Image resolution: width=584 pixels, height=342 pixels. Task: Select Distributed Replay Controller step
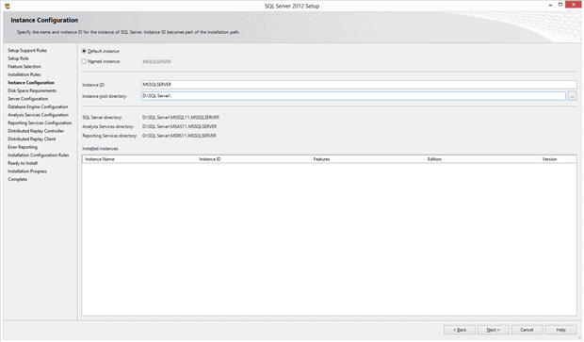(36, 131)
